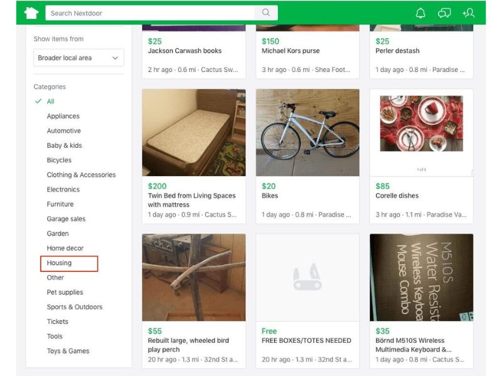
Task: Choose the Home decor category
Action: (x=65, y=248)
